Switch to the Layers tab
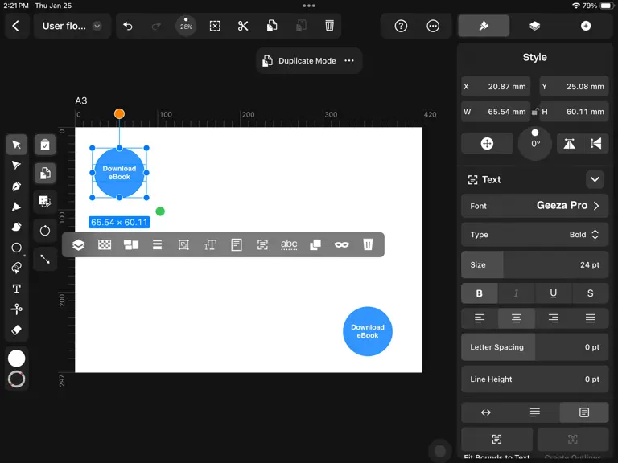 tap(535, 26)
